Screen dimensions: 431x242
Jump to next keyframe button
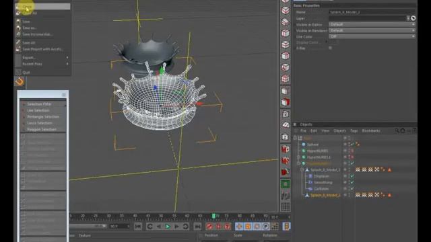[x=186, y=227]
